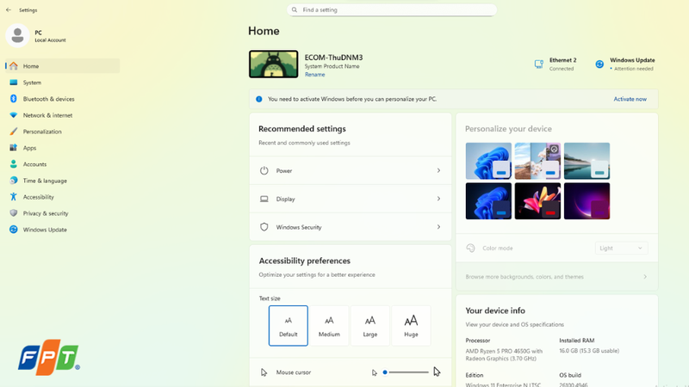Click Browse more backgrounds, colors, and themes
689x387 pixels.
556,277
